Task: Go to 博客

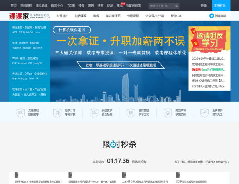Action: 100,6
